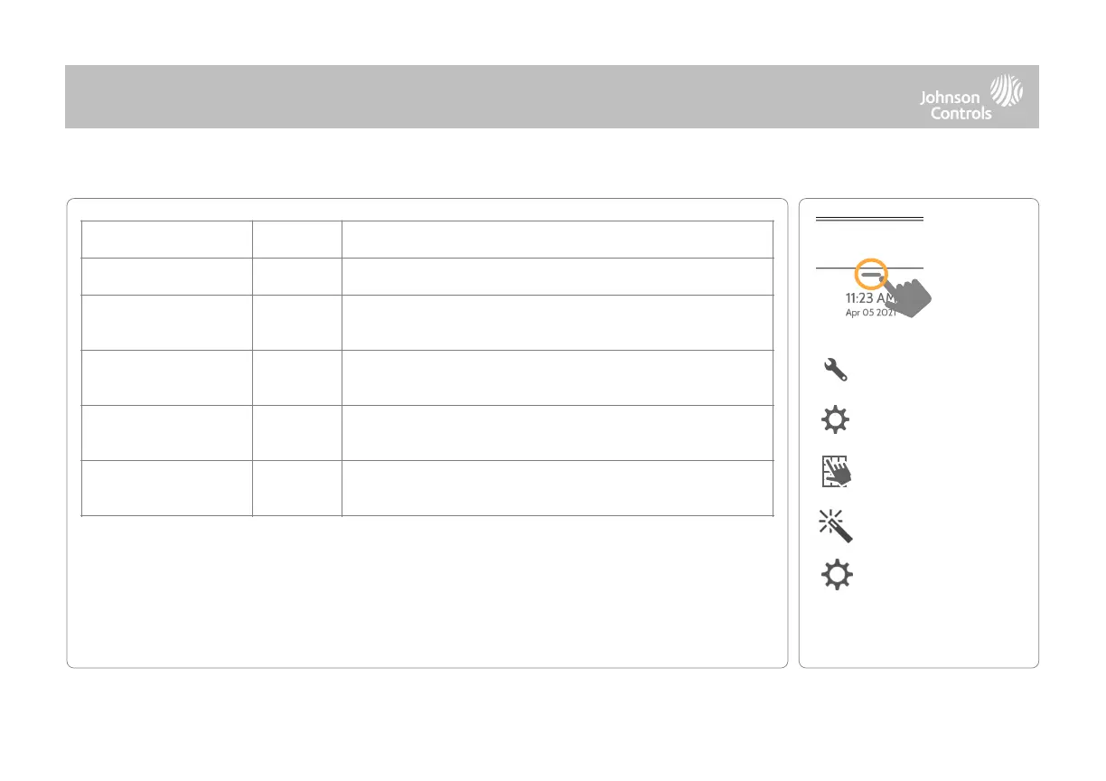The height and width of the screenshot is (781, 1106).
Task: Click the wrench icon in the right panel
Action: point(838,370)
